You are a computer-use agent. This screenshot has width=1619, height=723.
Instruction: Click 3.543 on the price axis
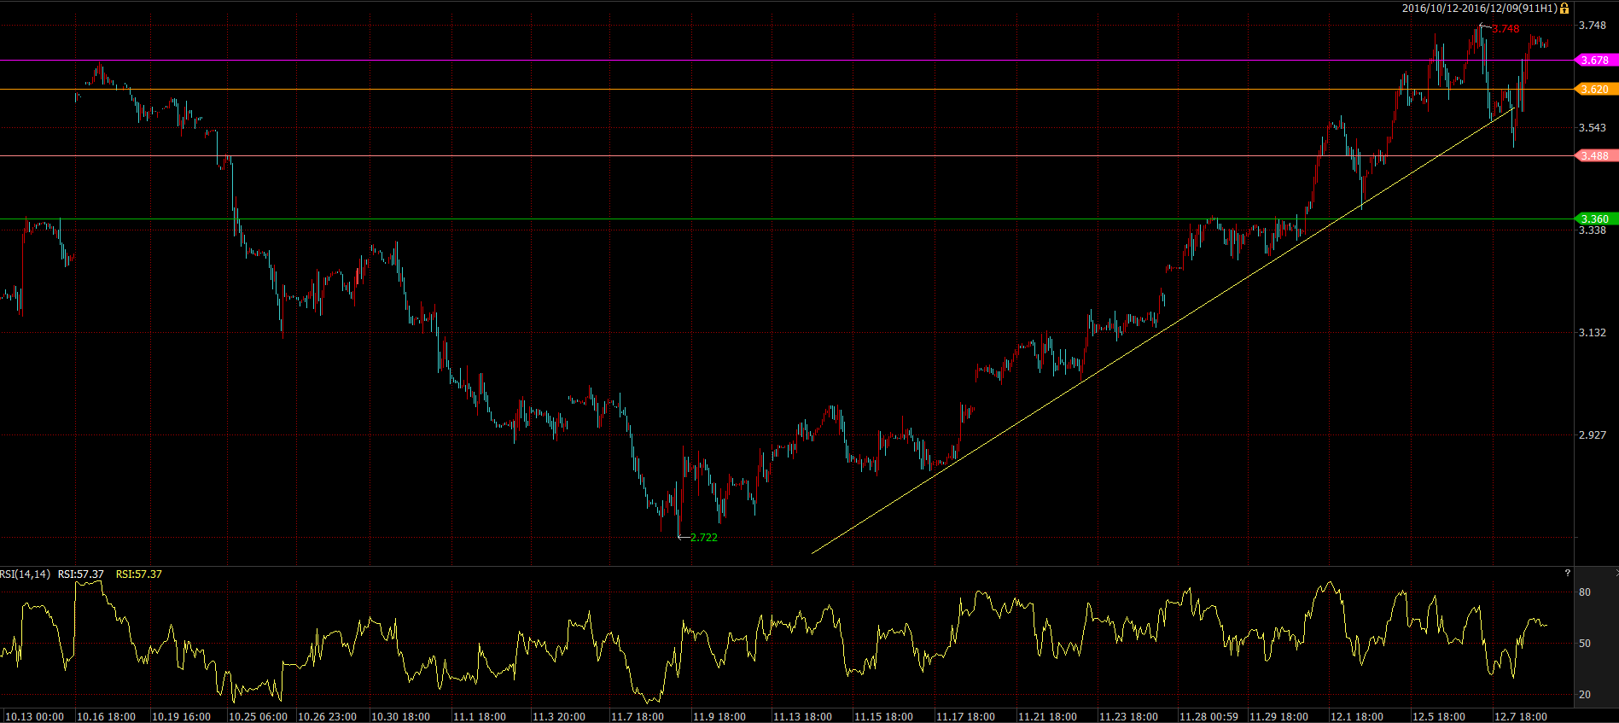tap(1593, 128)
